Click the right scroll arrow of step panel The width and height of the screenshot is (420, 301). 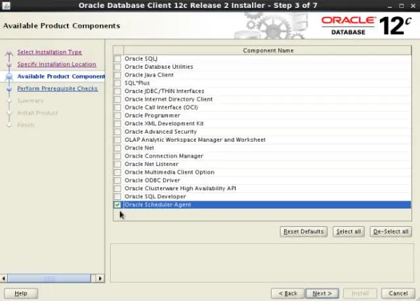tap(100, 278)
